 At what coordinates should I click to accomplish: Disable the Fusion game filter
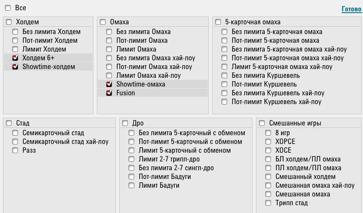click(109, 93)
